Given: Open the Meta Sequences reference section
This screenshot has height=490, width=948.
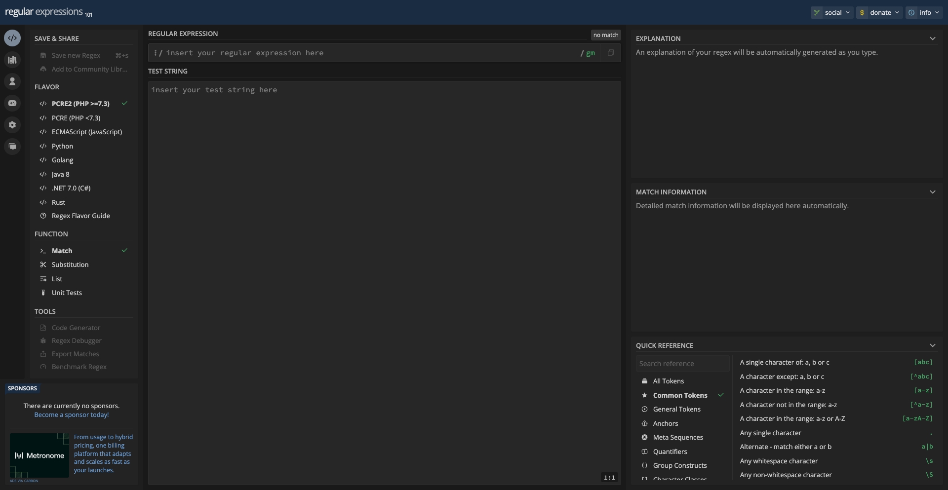Looking at the screenshot, I should pyautogui.click(x=679, y=437).
